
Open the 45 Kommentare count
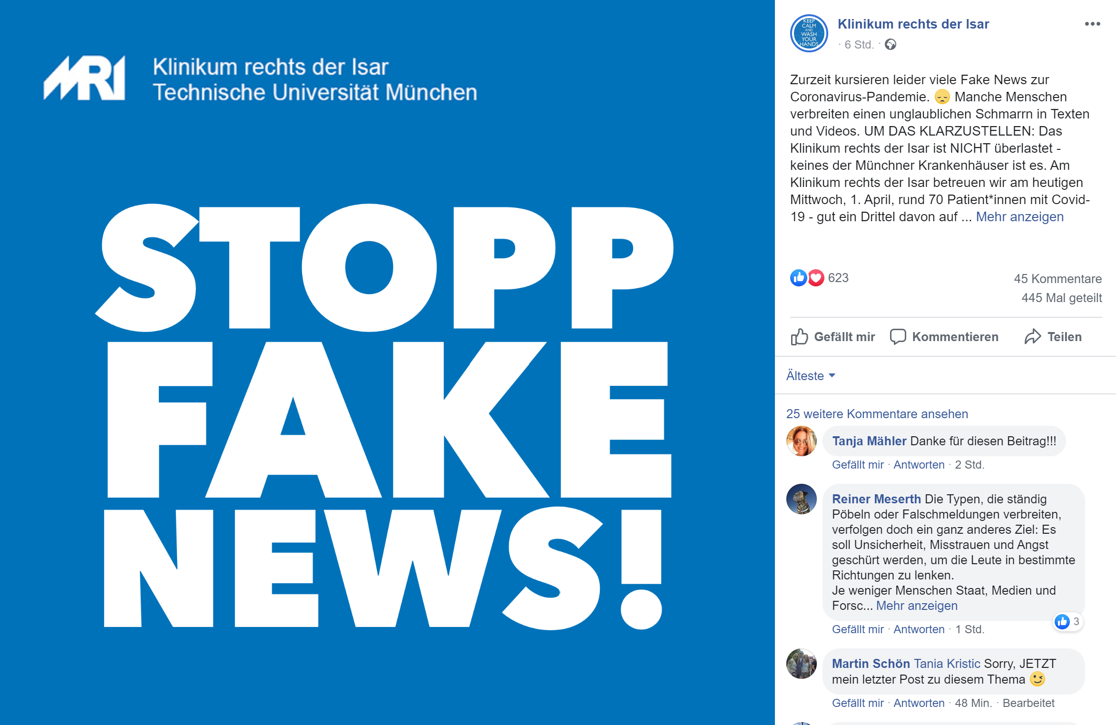click(1057, 279)
